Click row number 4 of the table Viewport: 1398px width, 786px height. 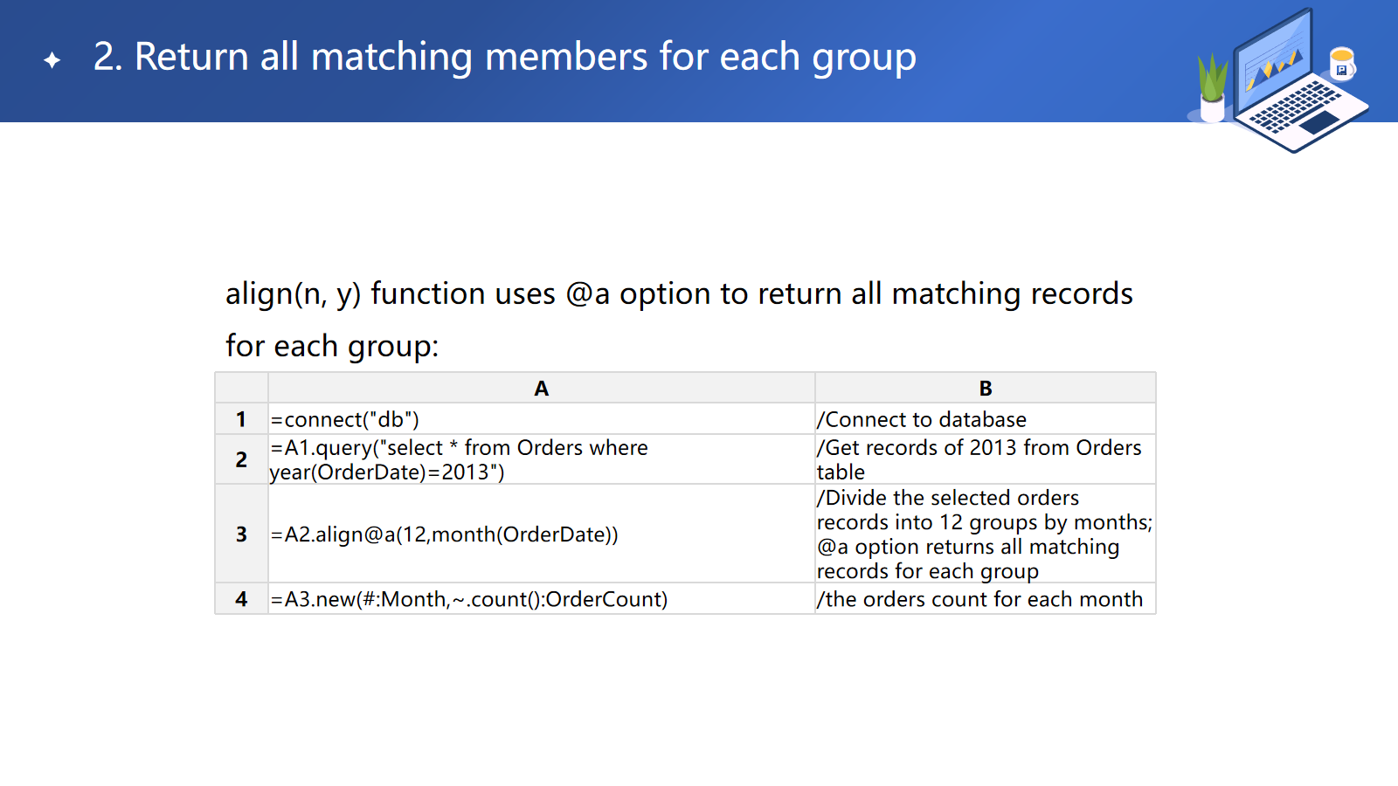tap(241, 599)
